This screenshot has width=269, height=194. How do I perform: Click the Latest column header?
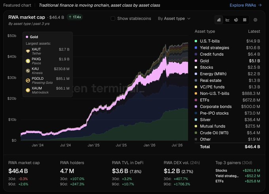(x=254, y=31)
